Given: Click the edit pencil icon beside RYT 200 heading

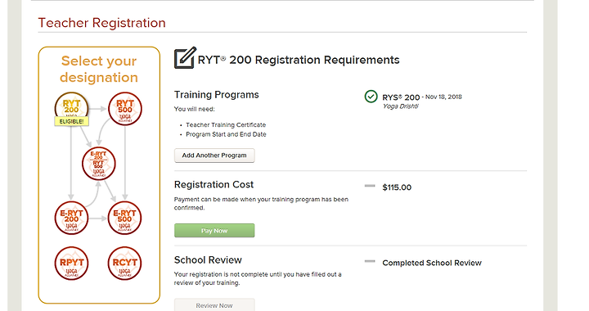Looking at the screenshot, I should 185,58.
